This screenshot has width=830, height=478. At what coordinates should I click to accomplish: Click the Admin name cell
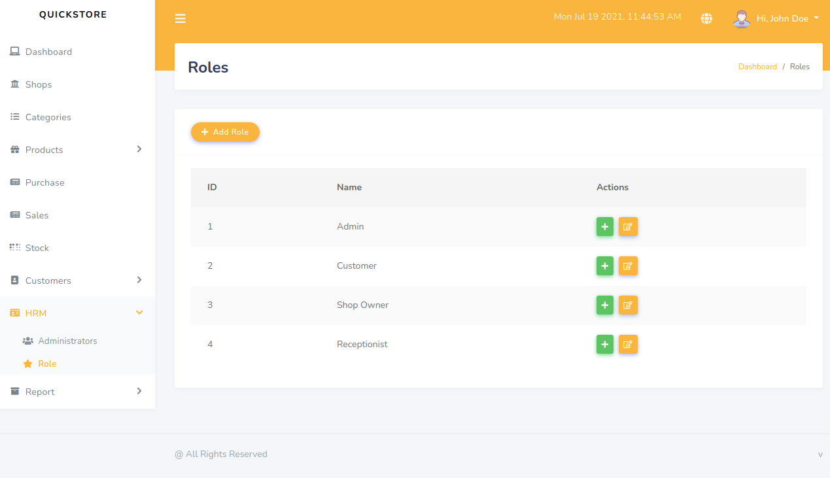(351, 226)
